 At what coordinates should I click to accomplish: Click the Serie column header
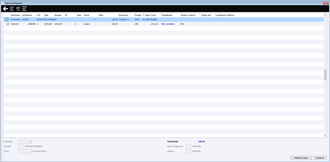[79, 15]
